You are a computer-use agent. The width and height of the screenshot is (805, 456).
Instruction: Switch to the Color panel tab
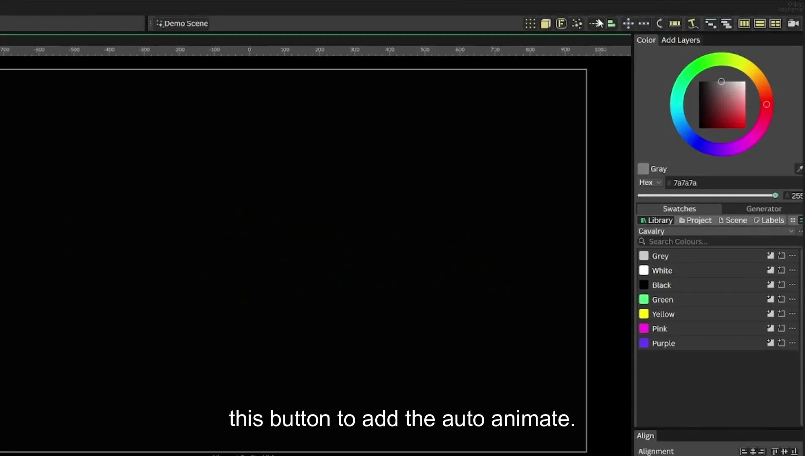point(646,40)
